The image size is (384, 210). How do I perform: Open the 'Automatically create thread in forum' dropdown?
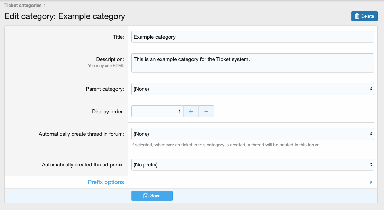pyautogui.click(x=252, y=134)
